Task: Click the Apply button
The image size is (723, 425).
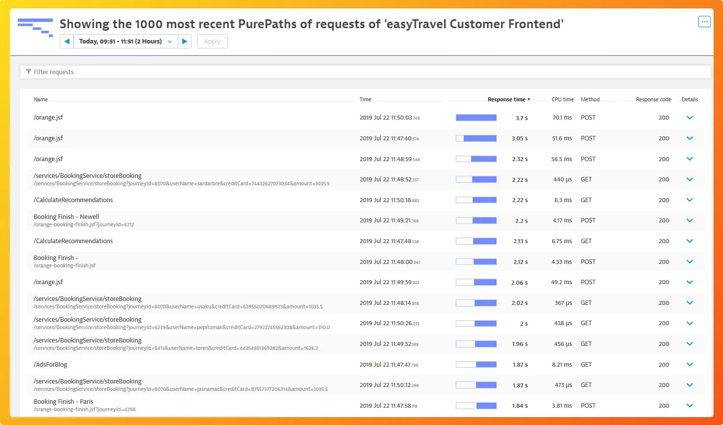Action: (212, 41)
